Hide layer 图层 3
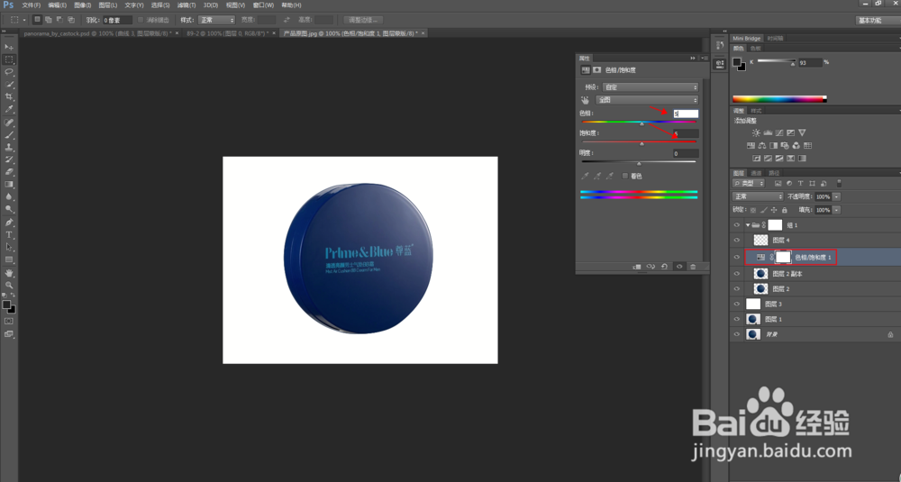901x482 pixels. [x=737, y=304]
